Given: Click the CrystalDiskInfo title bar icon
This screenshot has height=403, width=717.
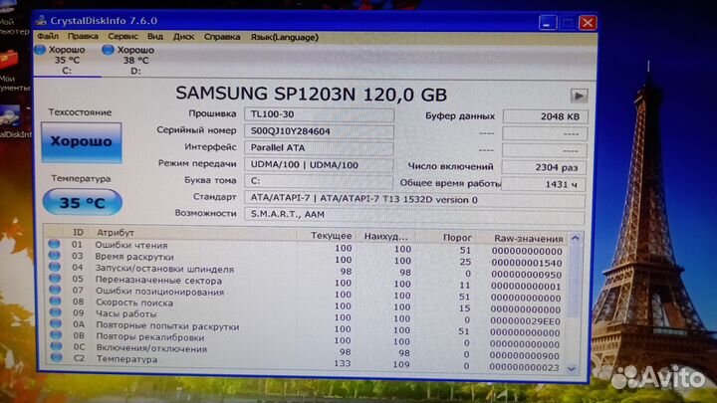Looking at the screenshot, I should 41,20.
